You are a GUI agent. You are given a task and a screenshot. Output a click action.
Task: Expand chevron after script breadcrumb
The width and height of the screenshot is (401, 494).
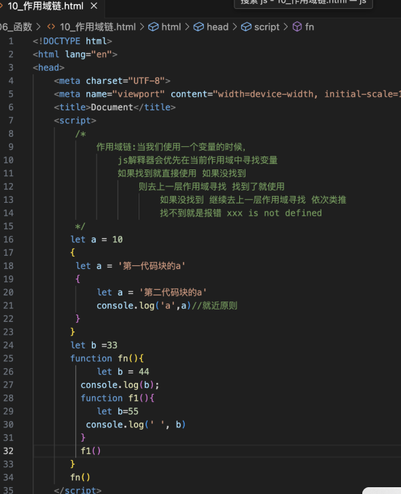click(x=285, y=27)
